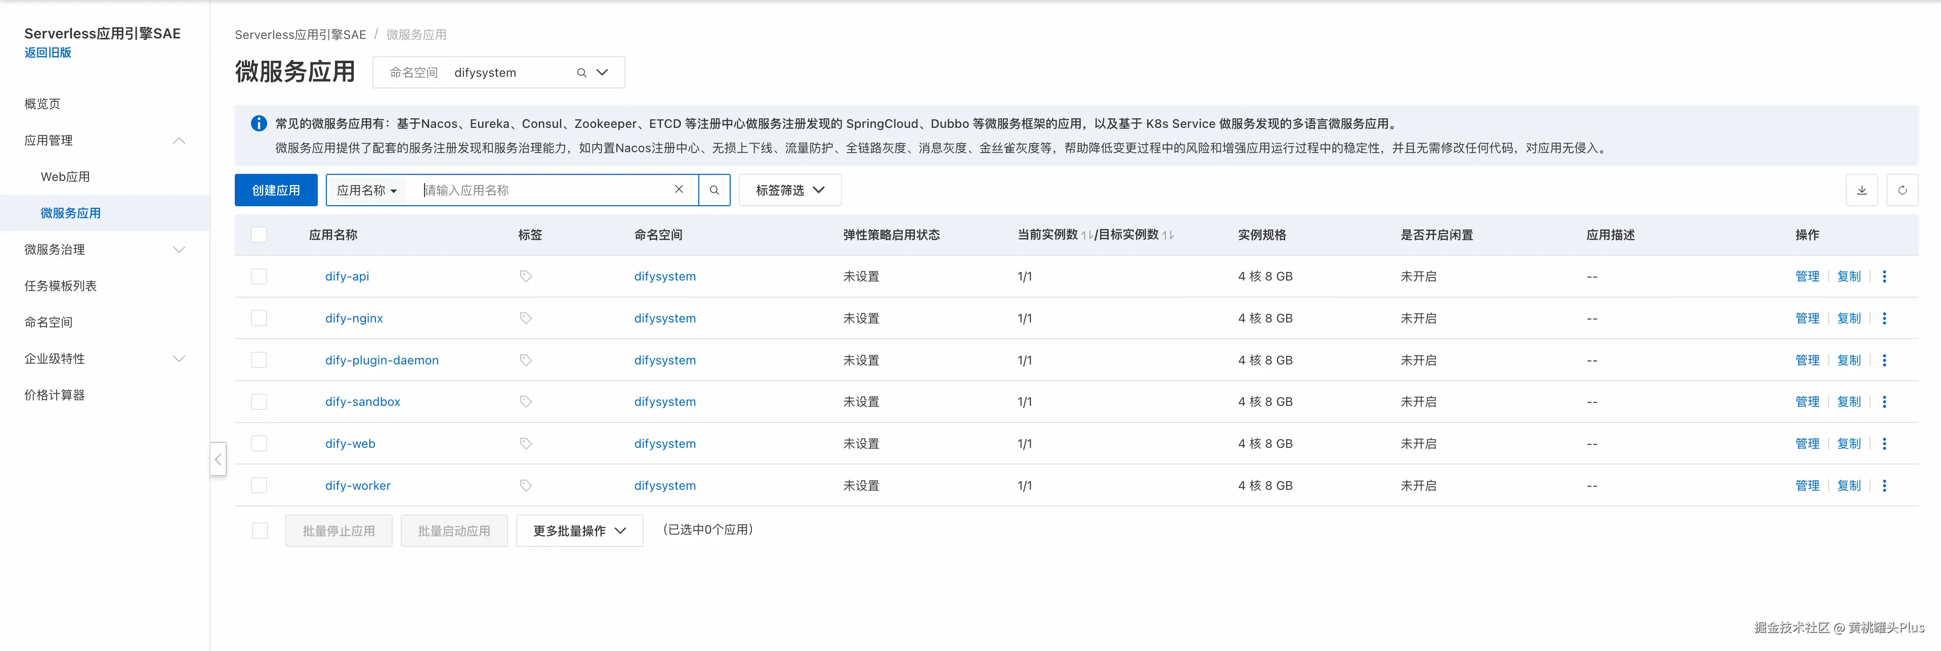Click the refresh list icon button
The height and width of the screenshot is (651, 1941).
[1902, 191]
